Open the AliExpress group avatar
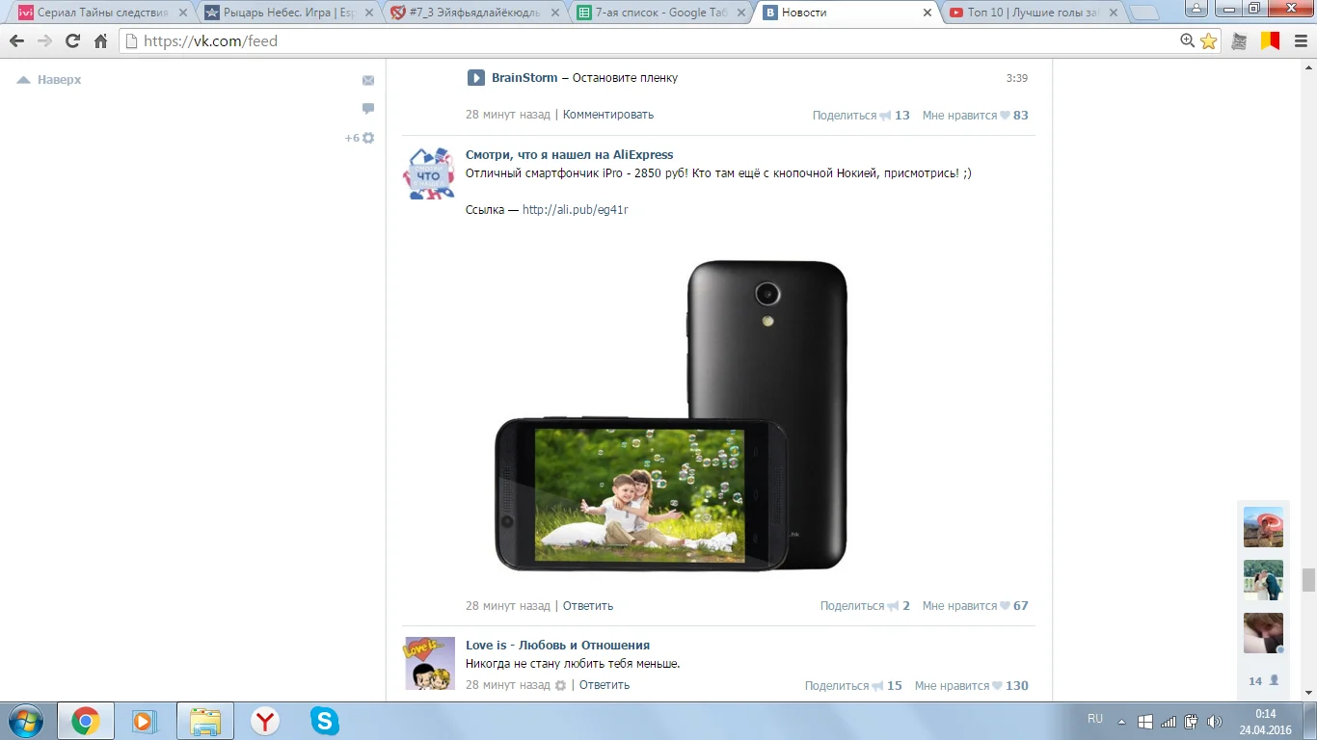Image resolution: width=1317 pixels, height=740 pixels. coord(429,174)
